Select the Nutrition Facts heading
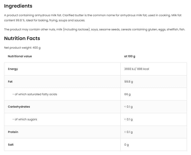 click(22, 38)
